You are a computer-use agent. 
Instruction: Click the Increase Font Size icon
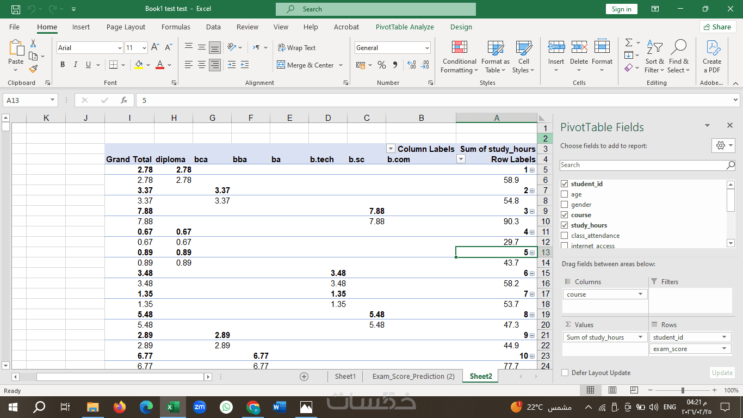click(155, 48)
